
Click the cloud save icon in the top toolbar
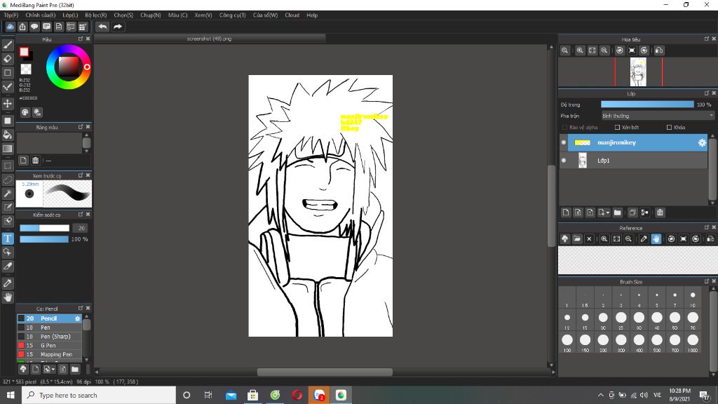tap(10, 27)
